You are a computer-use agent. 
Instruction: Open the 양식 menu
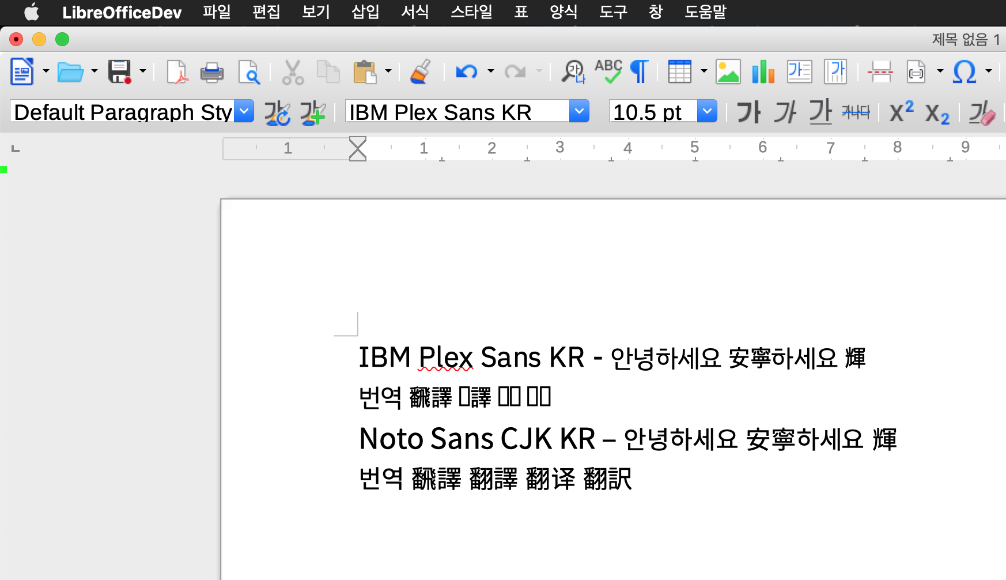563,12
